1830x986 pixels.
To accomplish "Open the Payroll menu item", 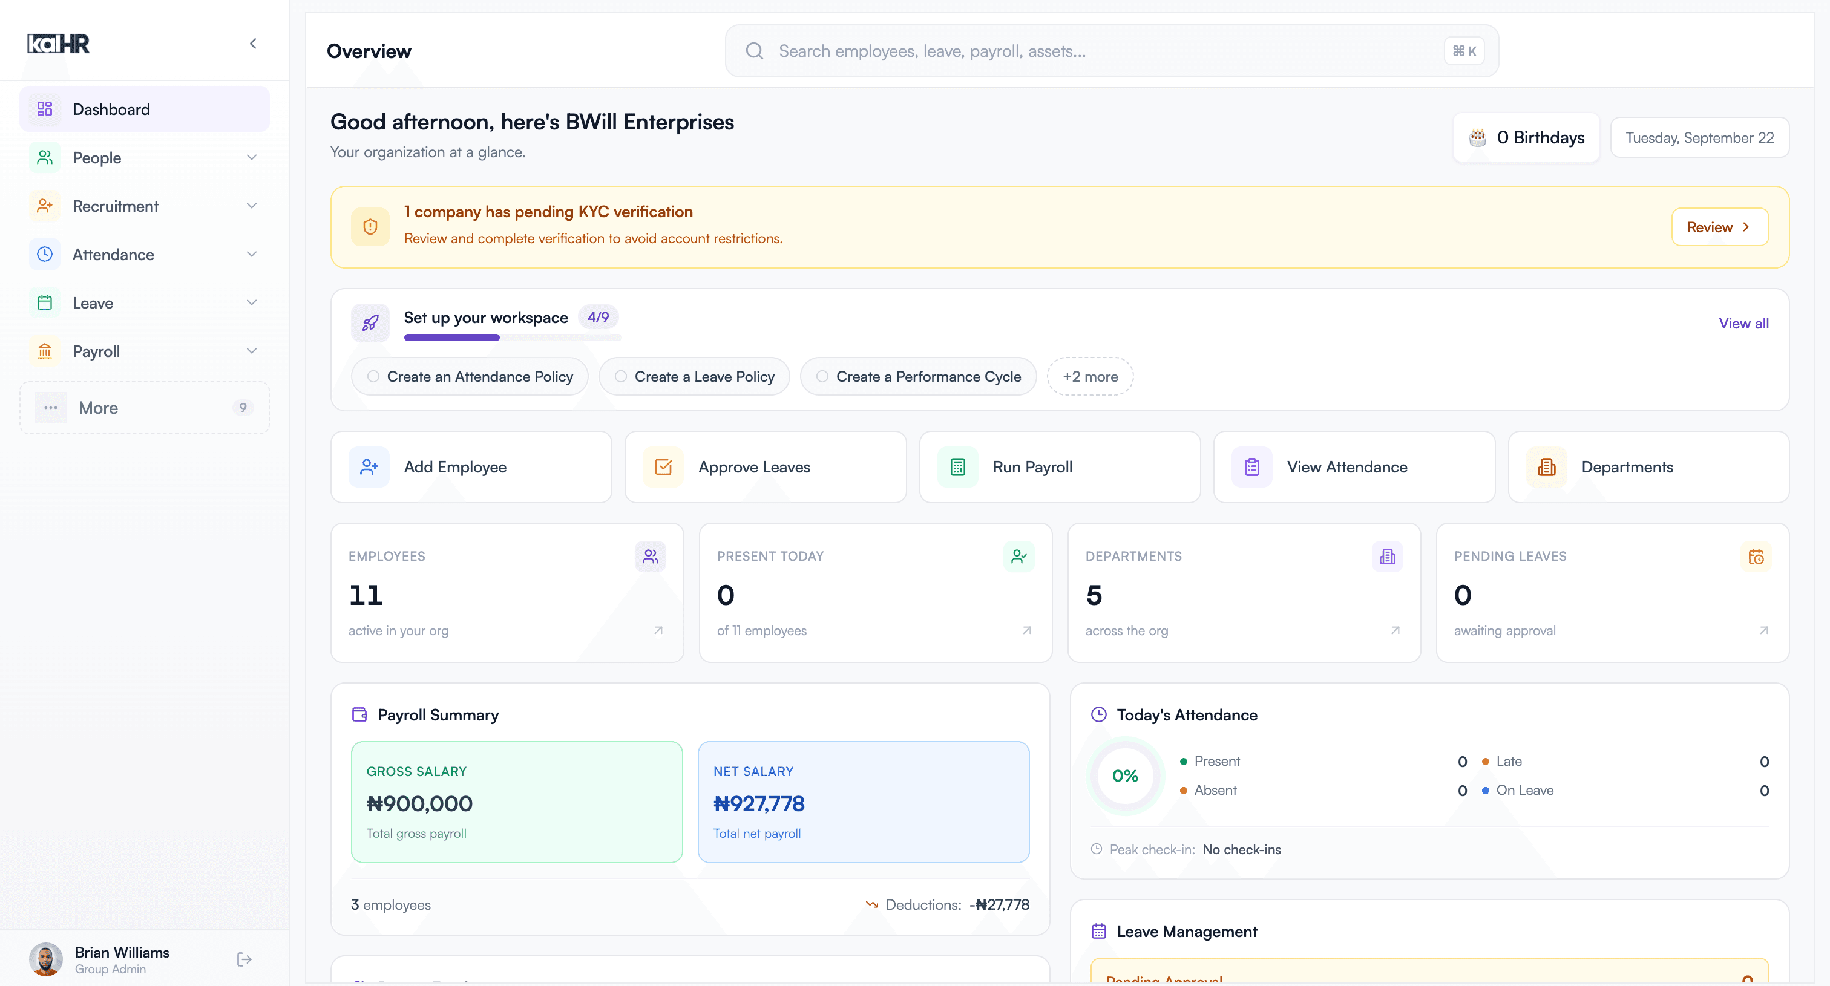I will click(x=144, y=351).
